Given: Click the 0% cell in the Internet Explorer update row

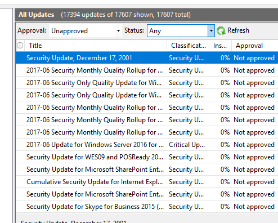Looking at the screenshot, I should tap(225, 182).
